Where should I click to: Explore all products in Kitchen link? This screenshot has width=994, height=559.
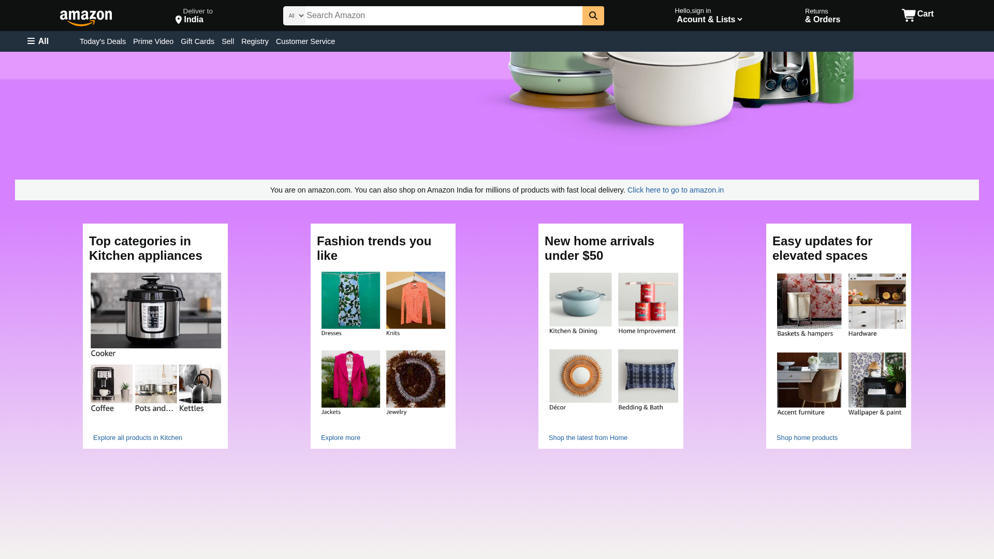pyautogui.click(x=138, y=438)
